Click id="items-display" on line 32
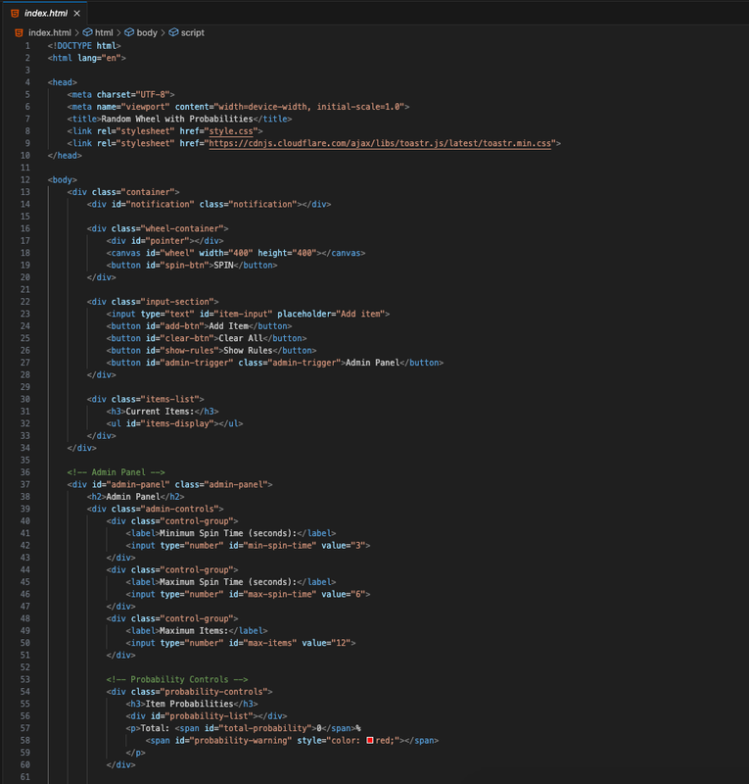Viewport: 749px width, 784px height. [170, 424]
